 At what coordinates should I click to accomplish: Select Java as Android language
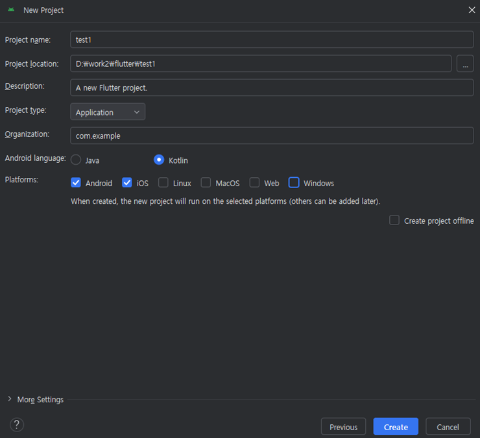76,160
